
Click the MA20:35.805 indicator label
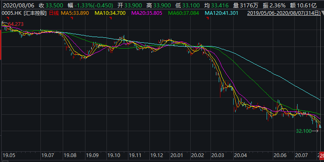click(x=147, y=13)
